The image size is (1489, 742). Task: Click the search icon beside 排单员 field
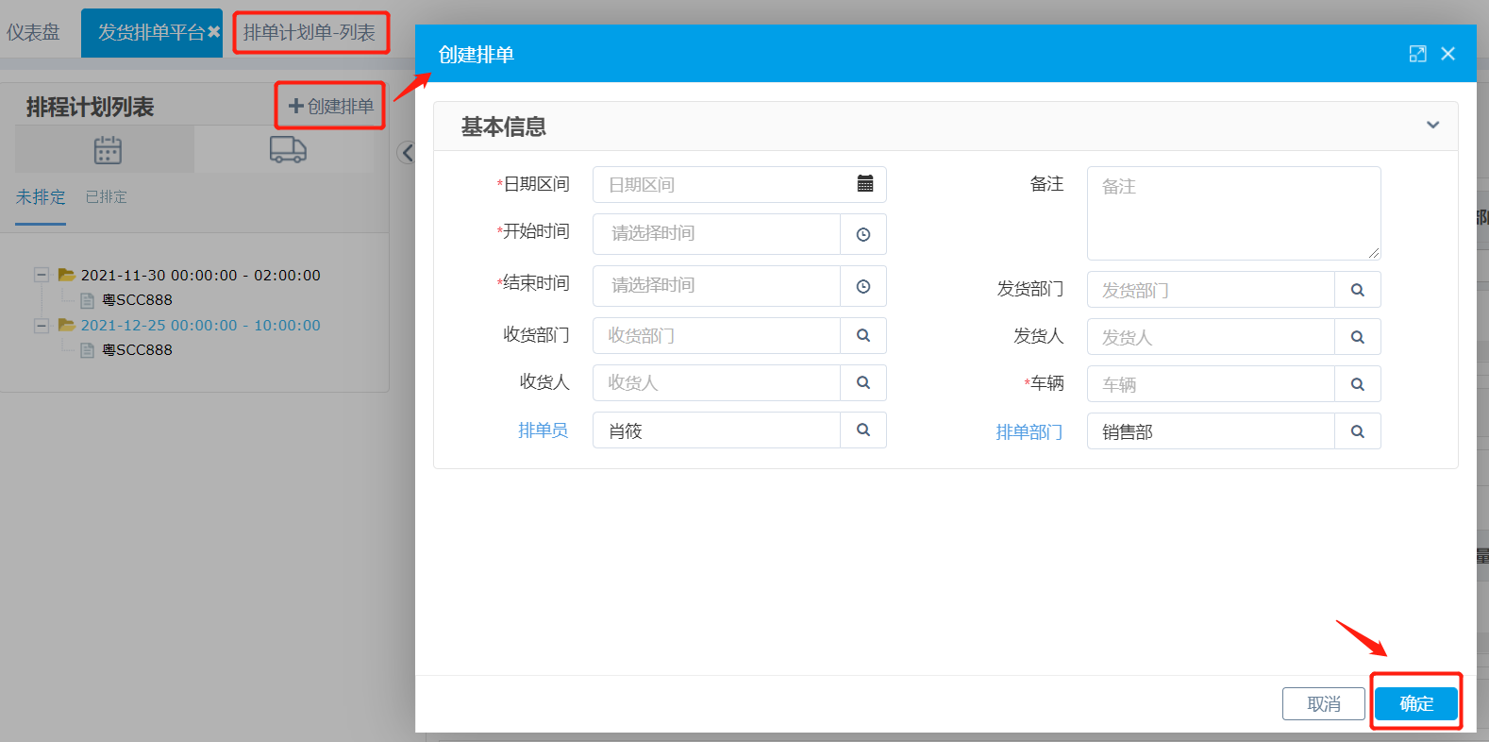pyautogui.click(x=863, y=430)
